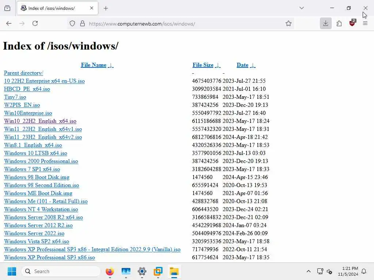Open the Downloads panel
374x280 pixels.
click(x=325, y=23)
